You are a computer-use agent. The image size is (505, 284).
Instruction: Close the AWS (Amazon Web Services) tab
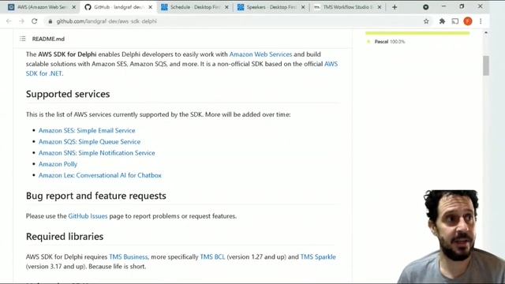tap(73, 7)
